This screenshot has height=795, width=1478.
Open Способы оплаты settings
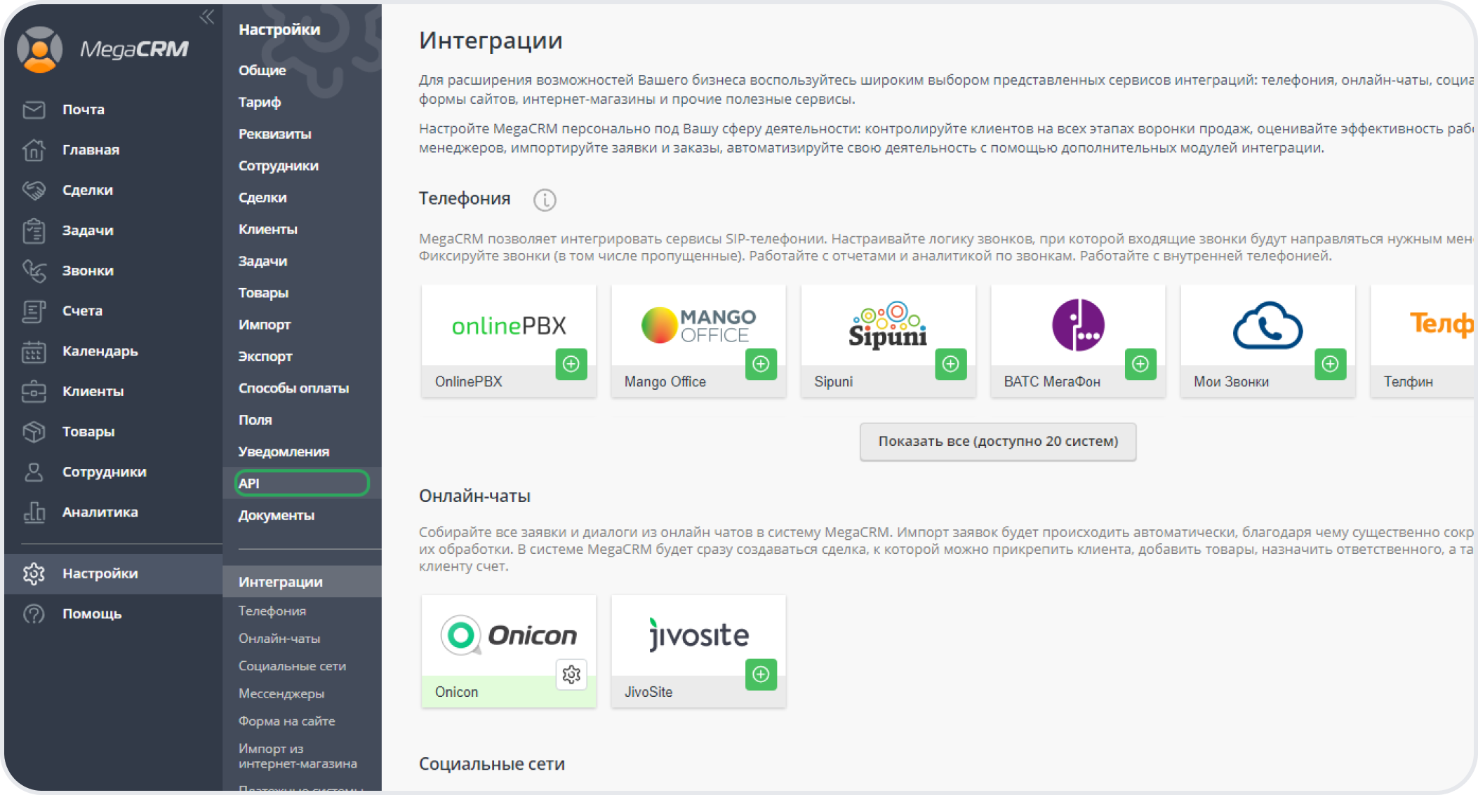pos(293,388)
